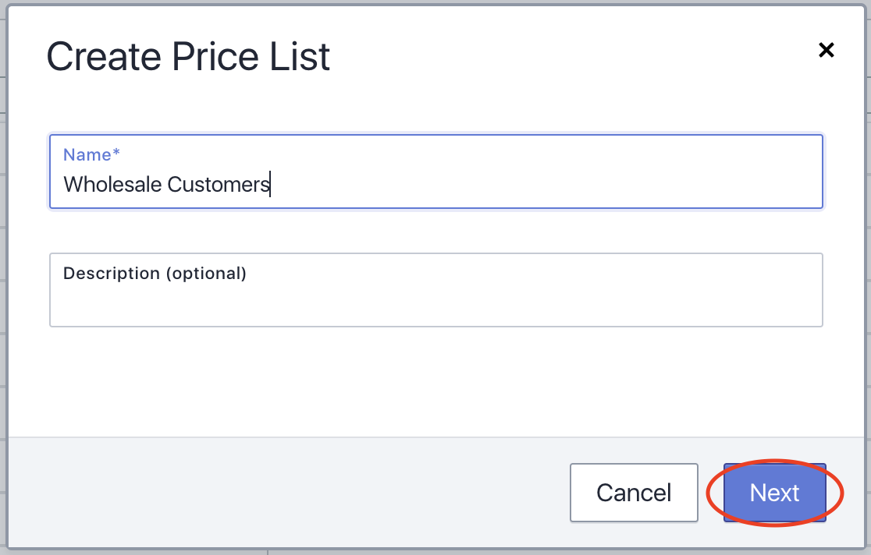
Task: Select the "Name*" field label
Action: tap(87, 155)
